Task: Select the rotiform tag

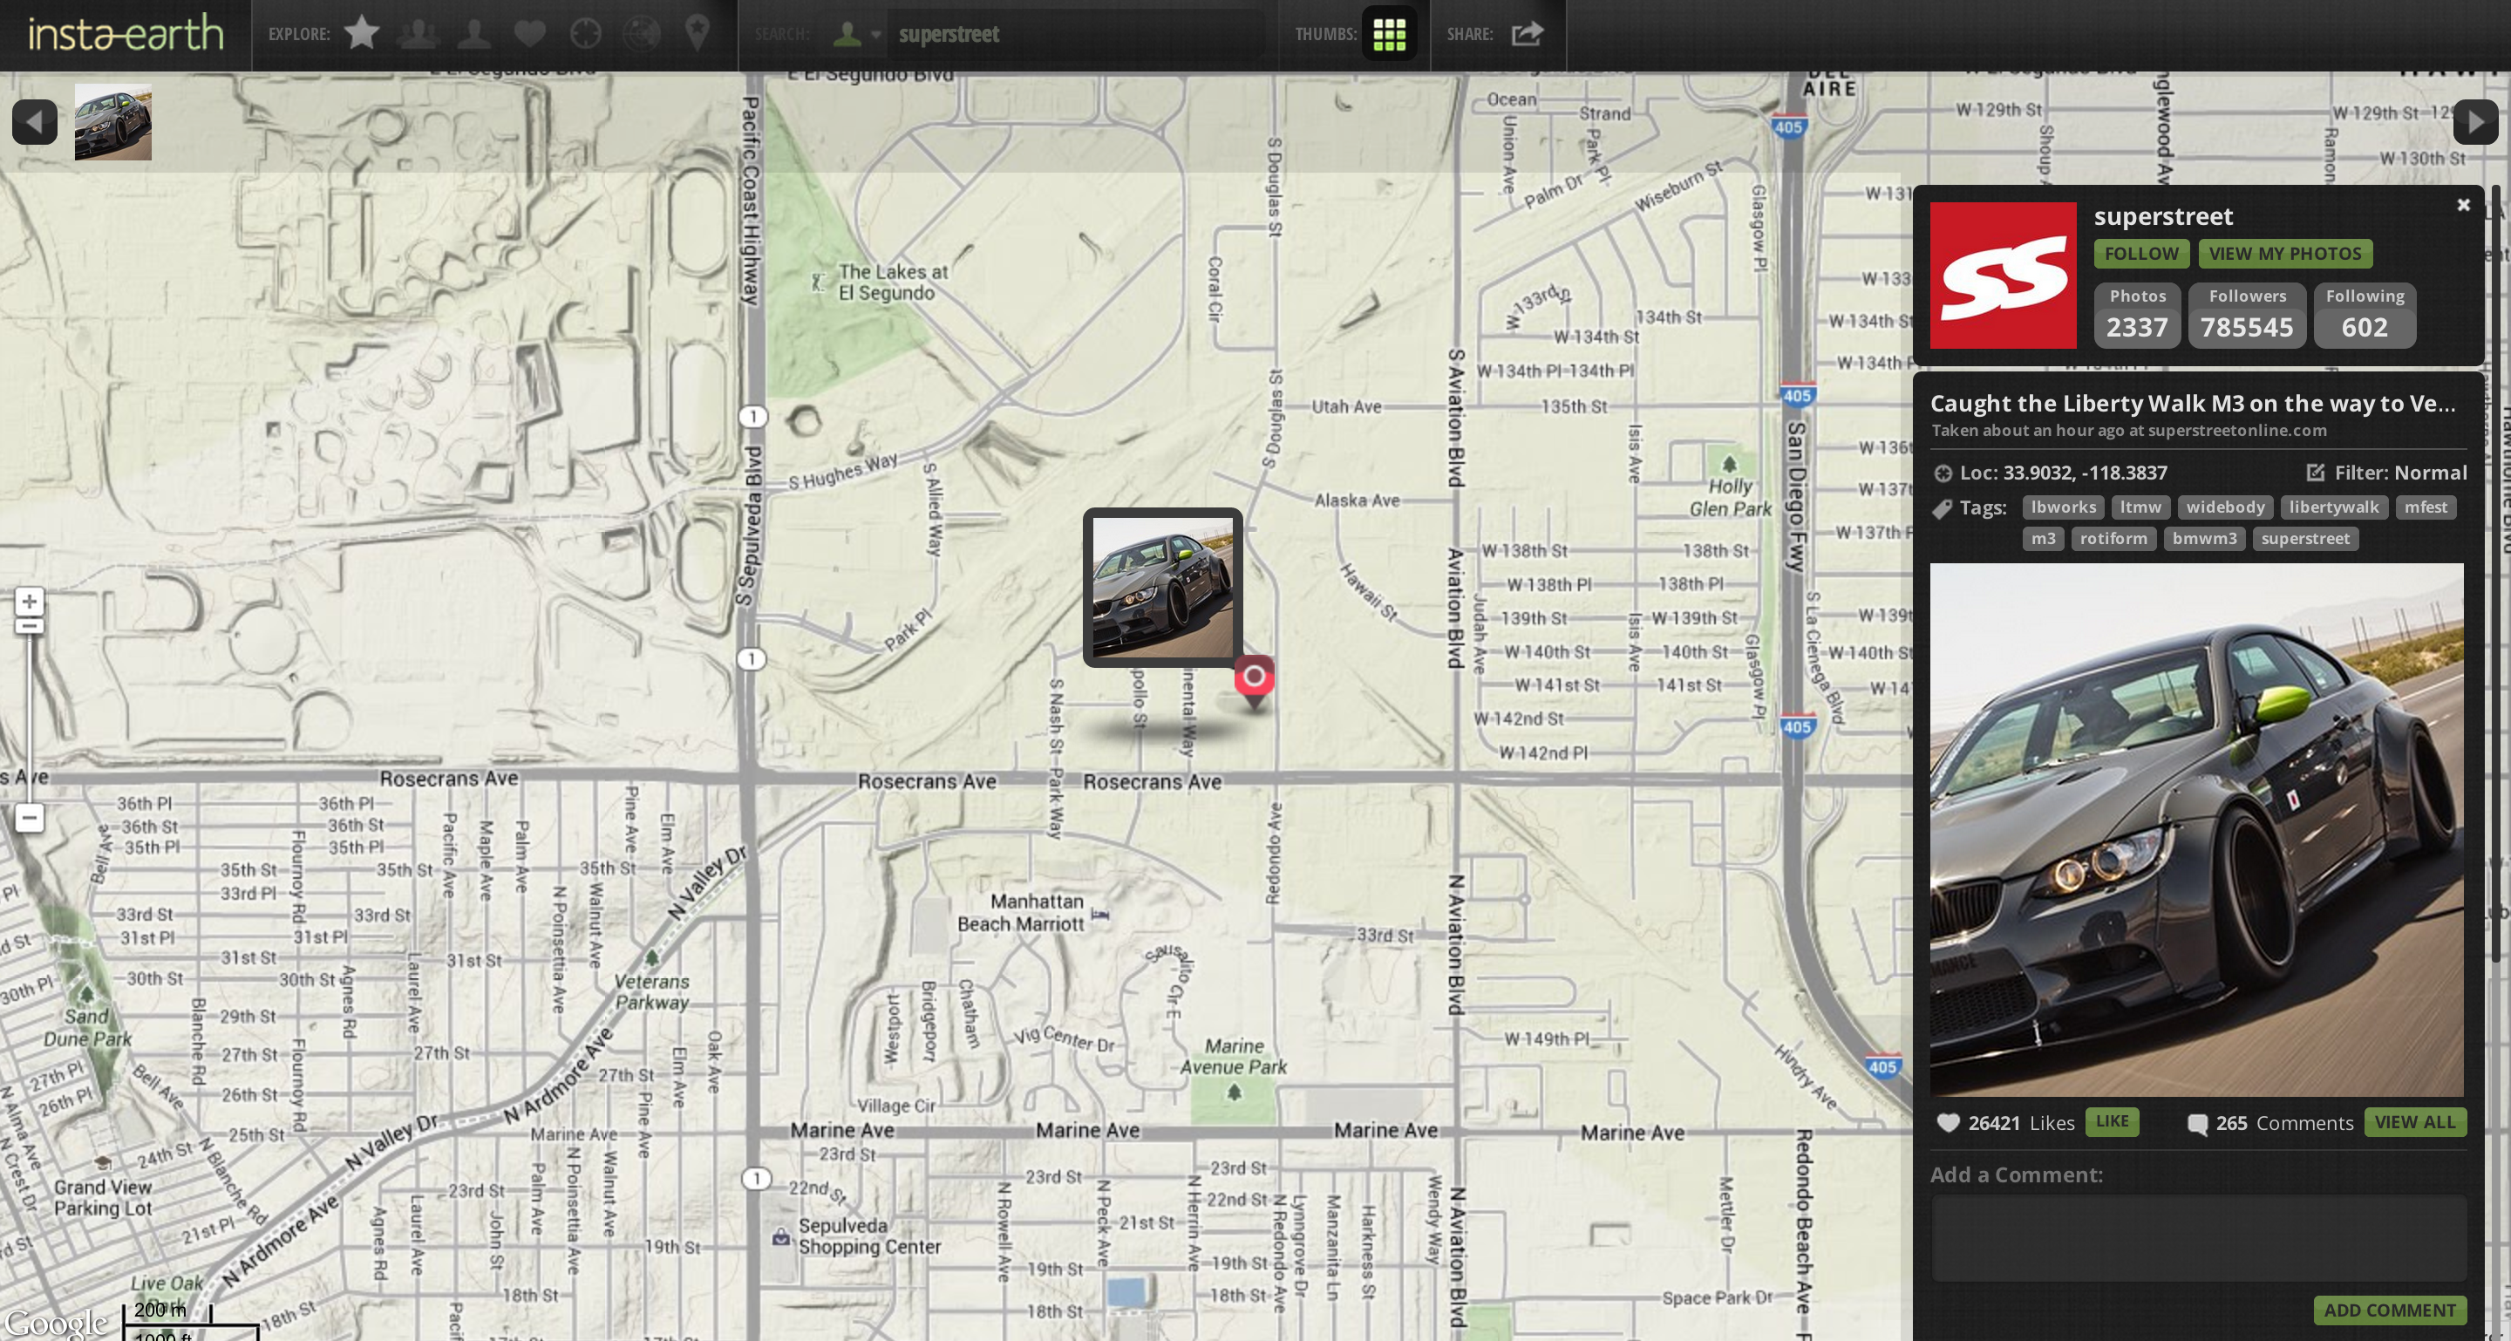Action: point(2113,538)
